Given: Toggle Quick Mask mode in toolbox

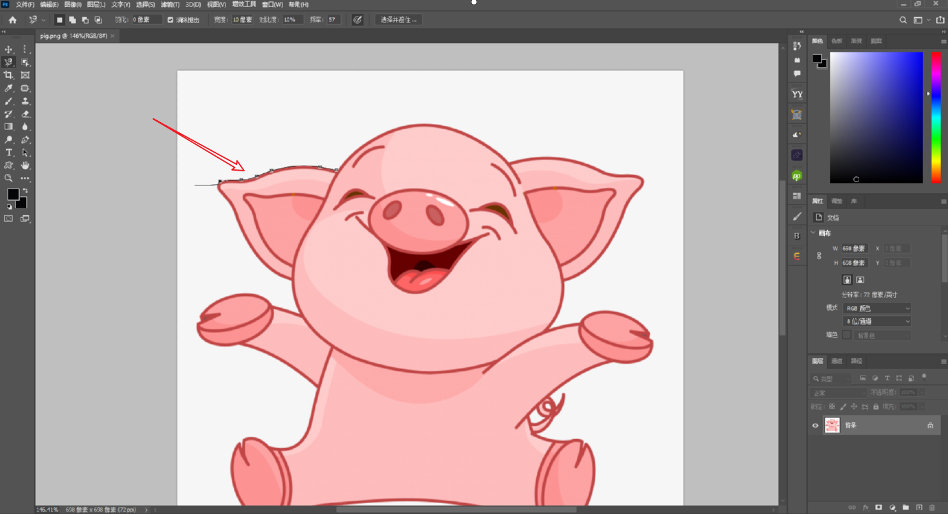Looking at the screenshot, I should coord(8,219).
